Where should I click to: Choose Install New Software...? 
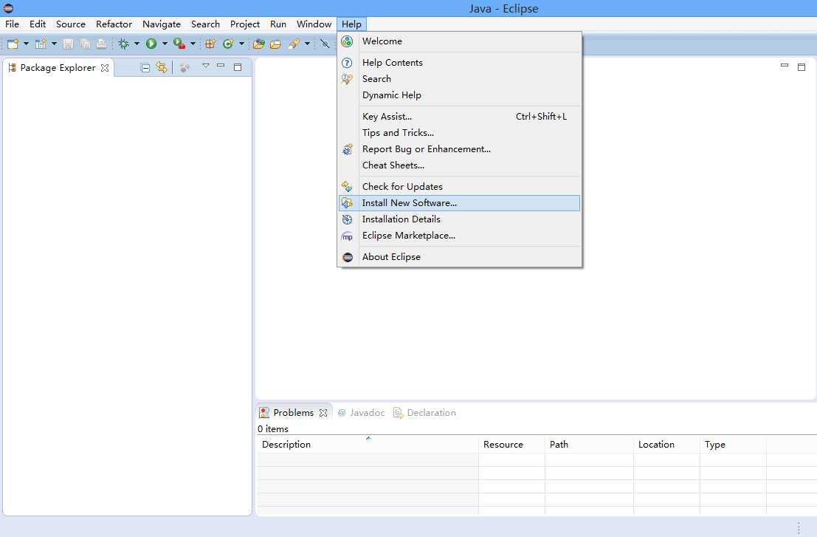point(460,203)
